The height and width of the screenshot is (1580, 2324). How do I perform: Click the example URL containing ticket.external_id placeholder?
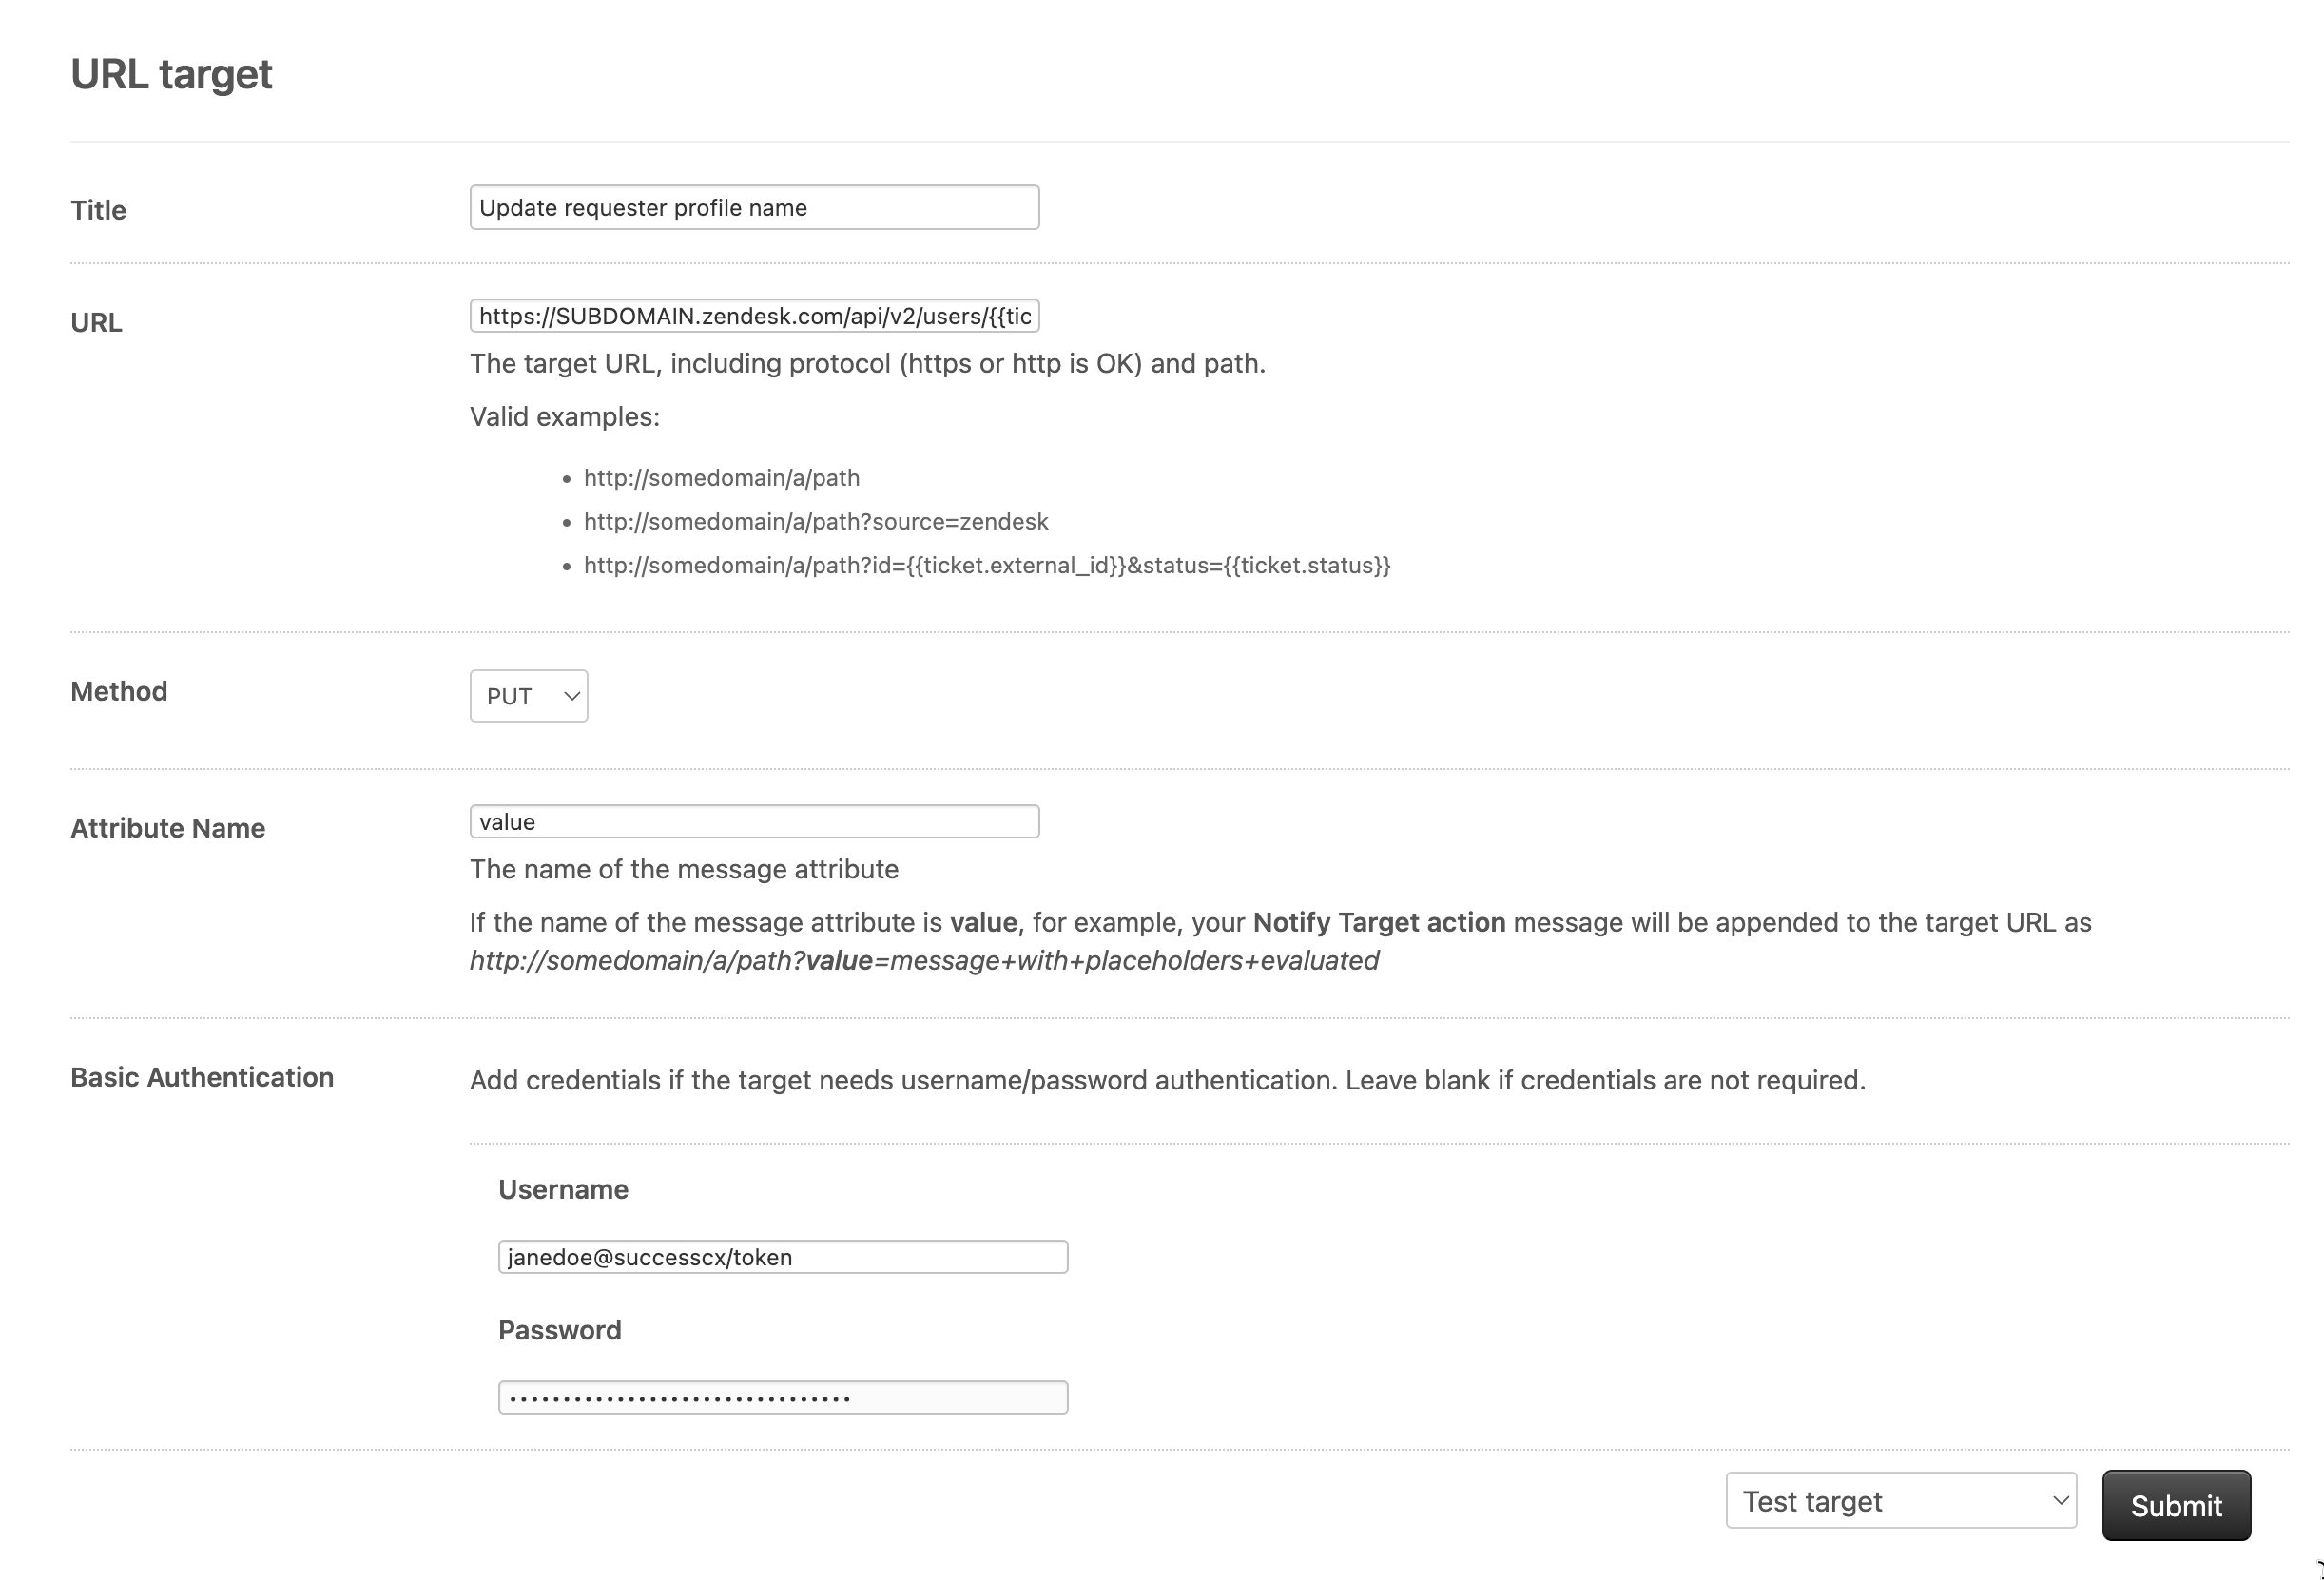coord(987,565)
